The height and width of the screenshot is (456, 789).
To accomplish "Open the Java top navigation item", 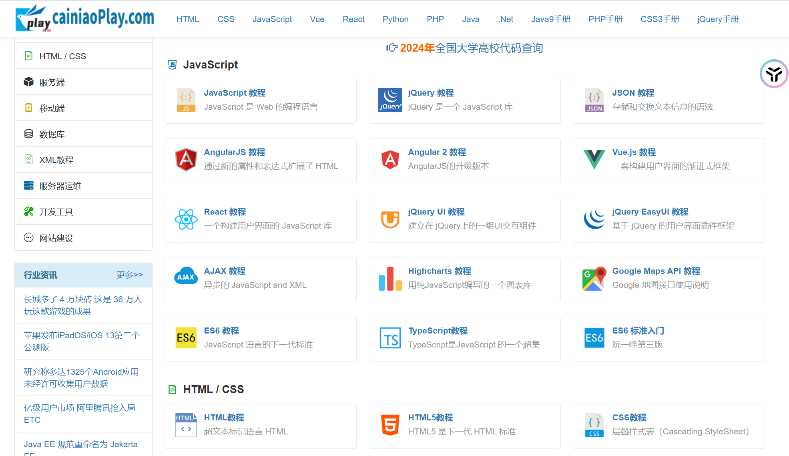I will pos(471,19).
